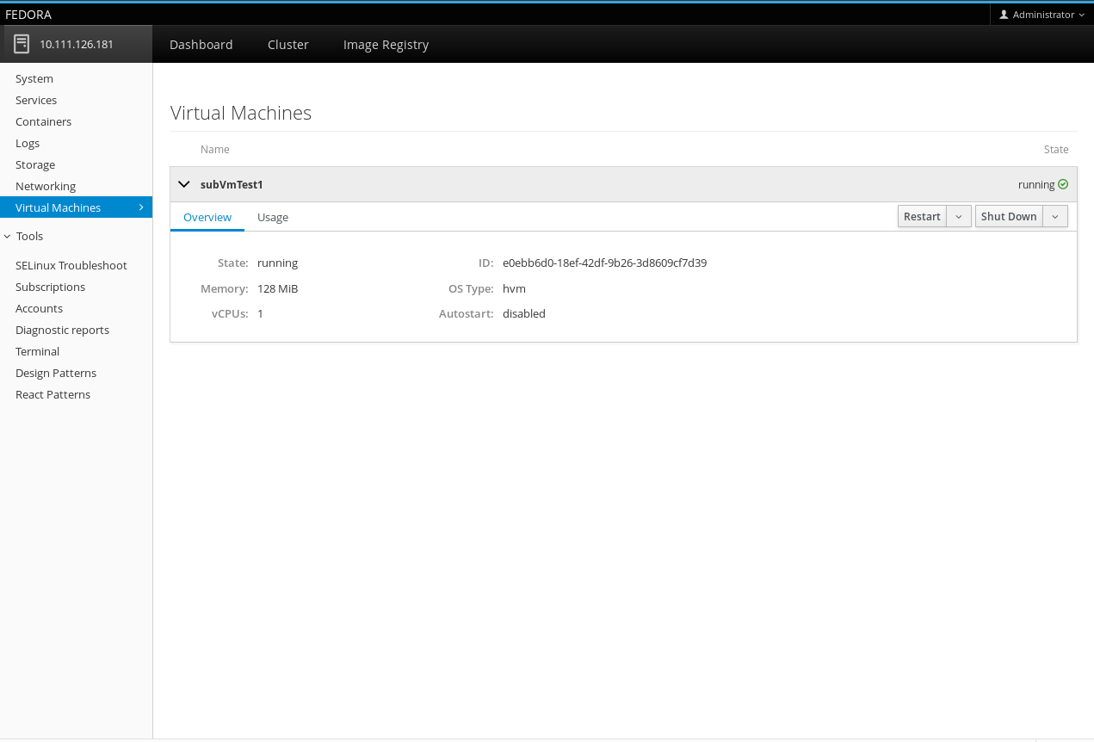1094x742 pixels.
Task: Open the Administrator user menu
Action: click(1041, 15)
